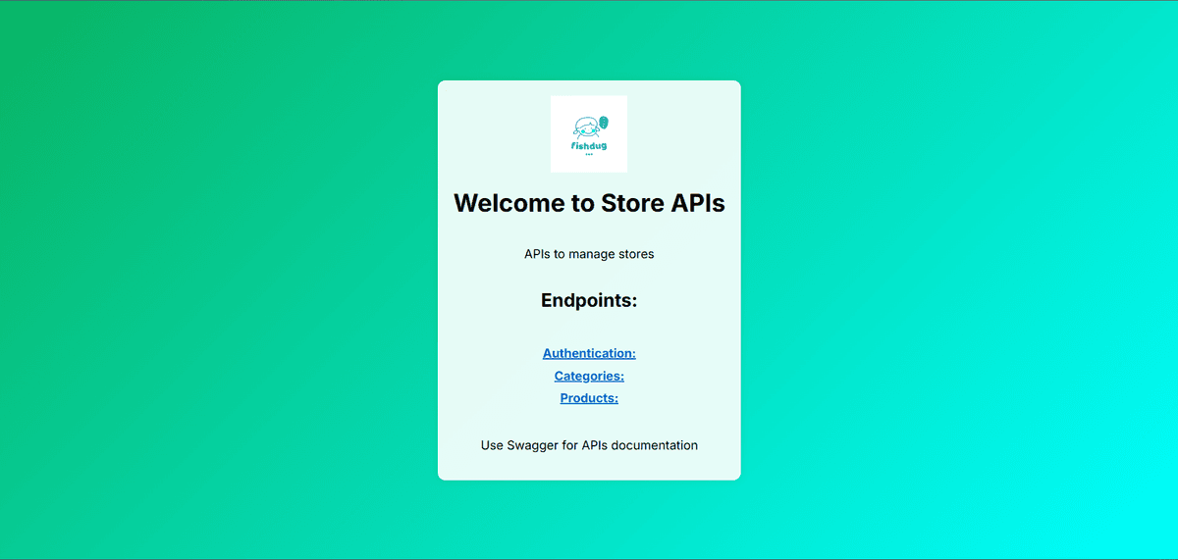Viewport: 1178px width, 560px height.
Task: Open the Authentication endpoint link
Action: (x=589, y=353)
